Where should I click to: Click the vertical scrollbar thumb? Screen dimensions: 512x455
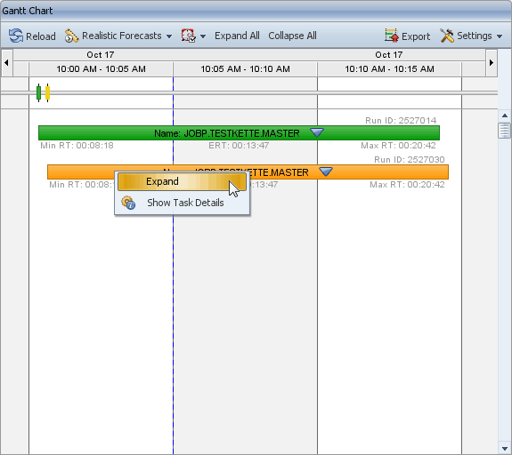pyautogui.click(x=505, y=131)
